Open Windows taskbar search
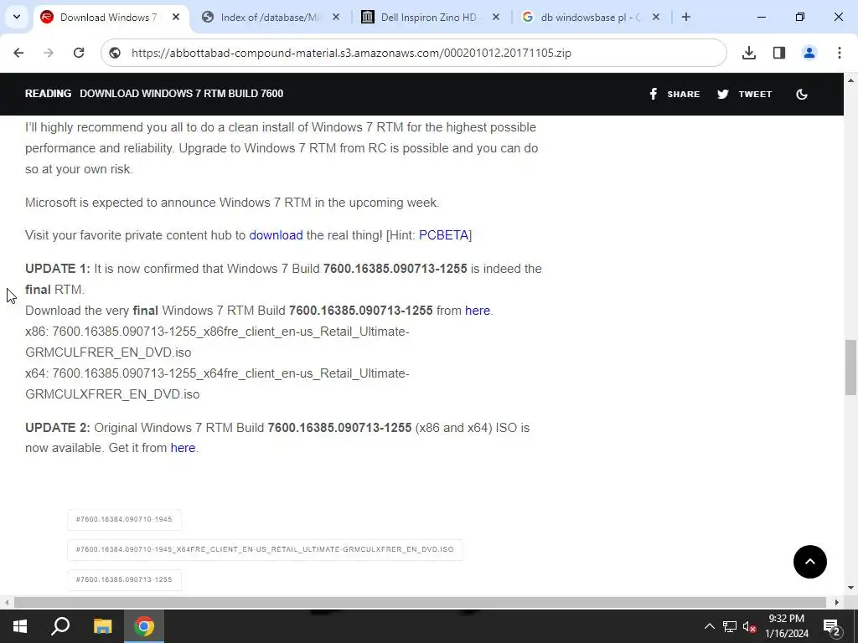The height and width of the screenshot is (643, 858). coord(60,626)
